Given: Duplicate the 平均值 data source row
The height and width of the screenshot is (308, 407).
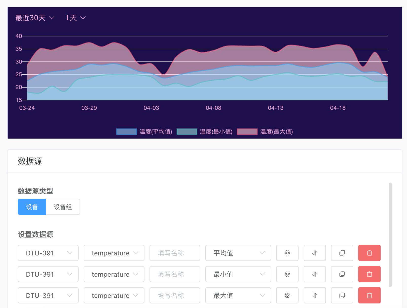Looking at the screenshot, I should [342, 253].
